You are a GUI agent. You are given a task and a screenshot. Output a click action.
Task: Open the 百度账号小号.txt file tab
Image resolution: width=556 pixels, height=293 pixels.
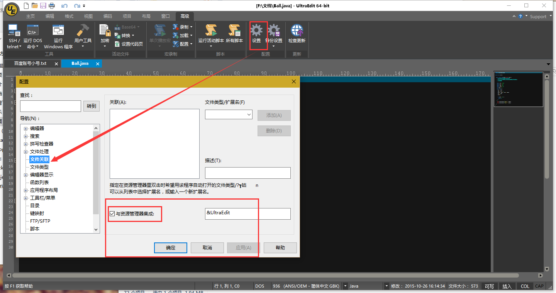pyautogui.click(x=30, y=63)
